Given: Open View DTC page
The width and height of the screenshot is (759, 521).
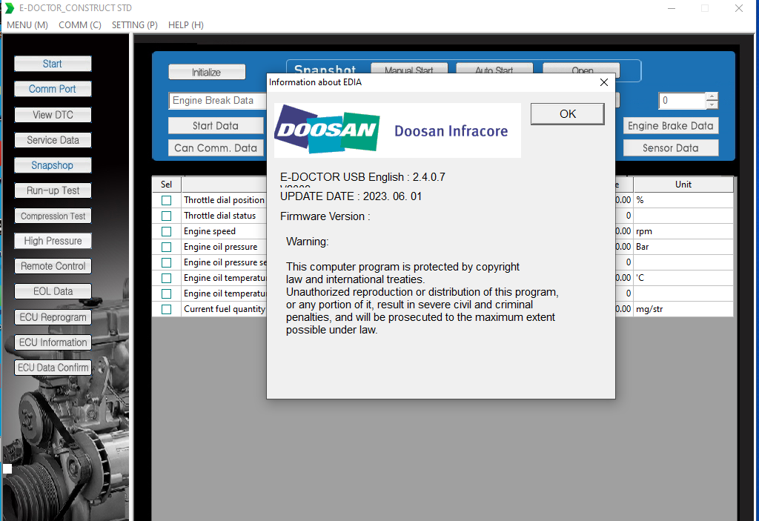Looking at the screenshot, I should 53,115.
